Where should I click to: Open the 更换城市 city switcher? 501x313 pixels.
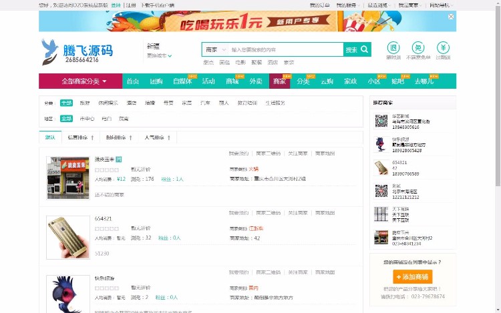(x=159, y=55)
